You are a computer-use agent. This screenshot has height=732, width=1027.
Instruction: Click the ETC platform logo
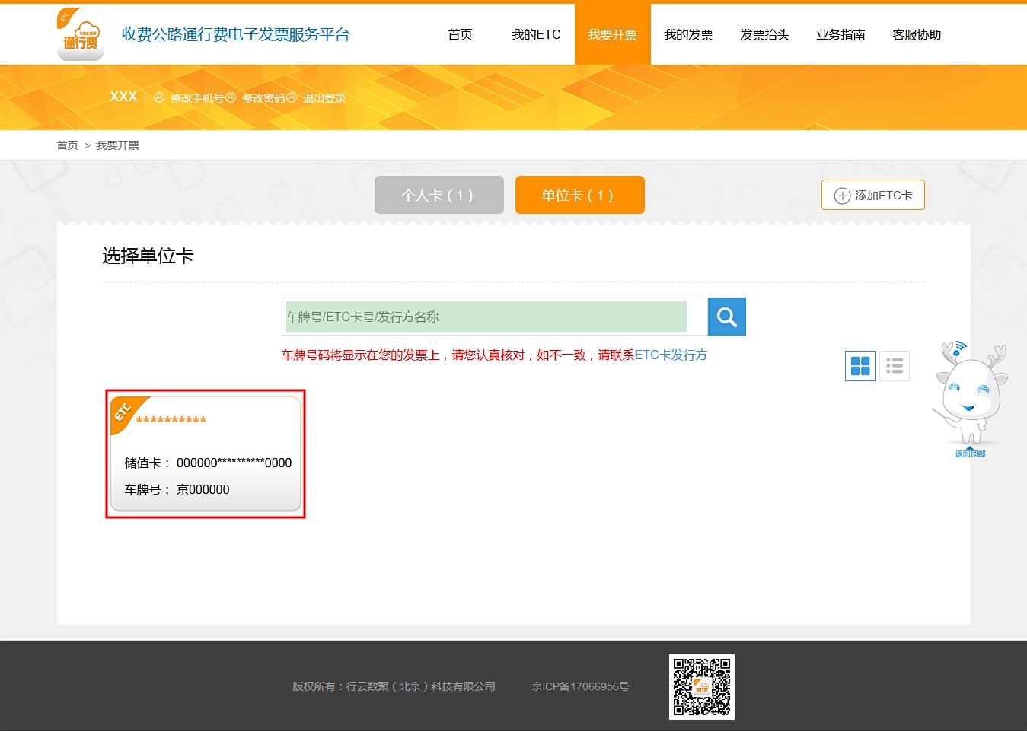[80, 34]
